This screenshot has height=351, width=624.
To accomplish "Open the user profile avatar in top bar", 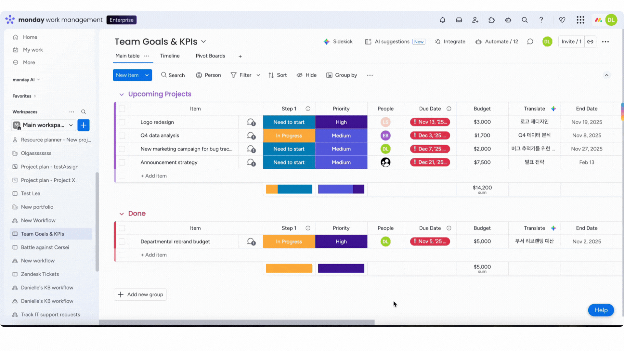I will pos(611,20).
